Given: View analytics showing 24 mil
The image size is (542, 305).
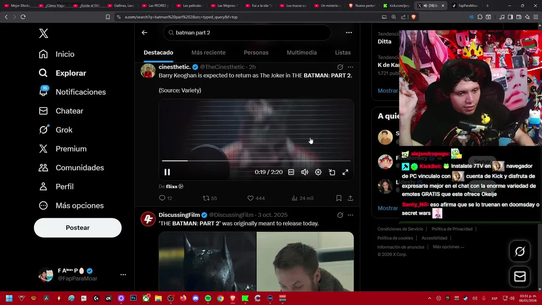Looking at the screenshot, I should pyautogui.click(x=302, y=198).
